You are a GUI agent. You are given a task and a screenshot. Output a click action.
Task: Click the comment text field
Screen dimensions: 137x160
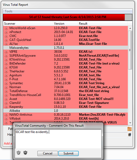(x=58, y=139)
